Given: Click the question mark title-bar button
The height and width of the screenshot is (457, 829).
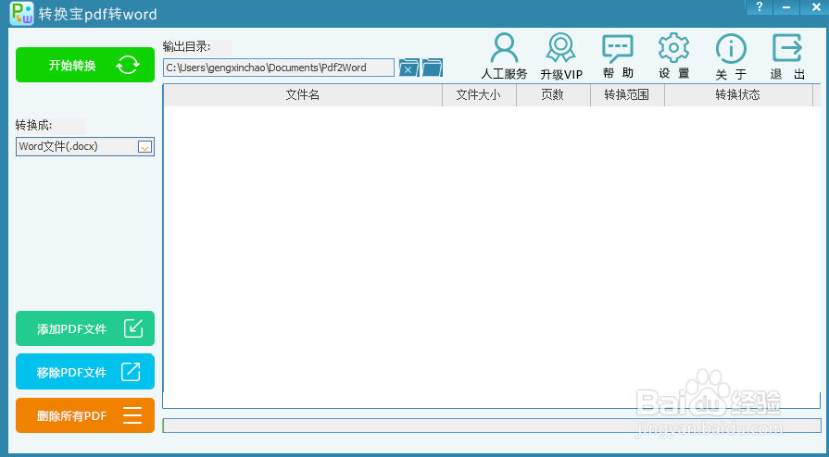Looking at the screenshot, I should (x=760, y=7).
